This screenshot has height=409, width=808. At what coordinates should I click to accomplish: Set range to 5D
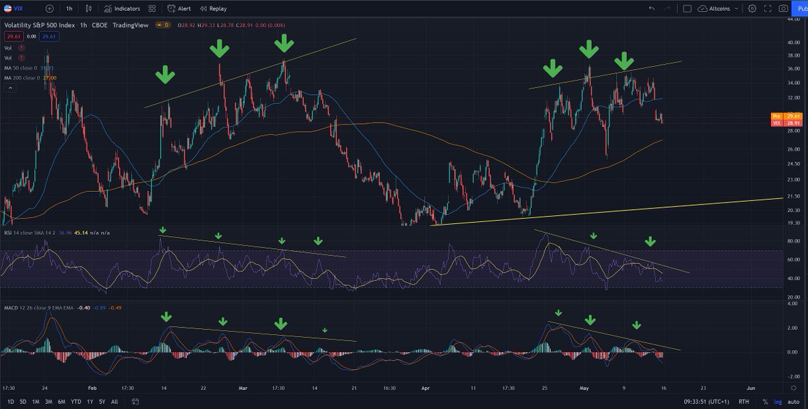tap(23, 402)
